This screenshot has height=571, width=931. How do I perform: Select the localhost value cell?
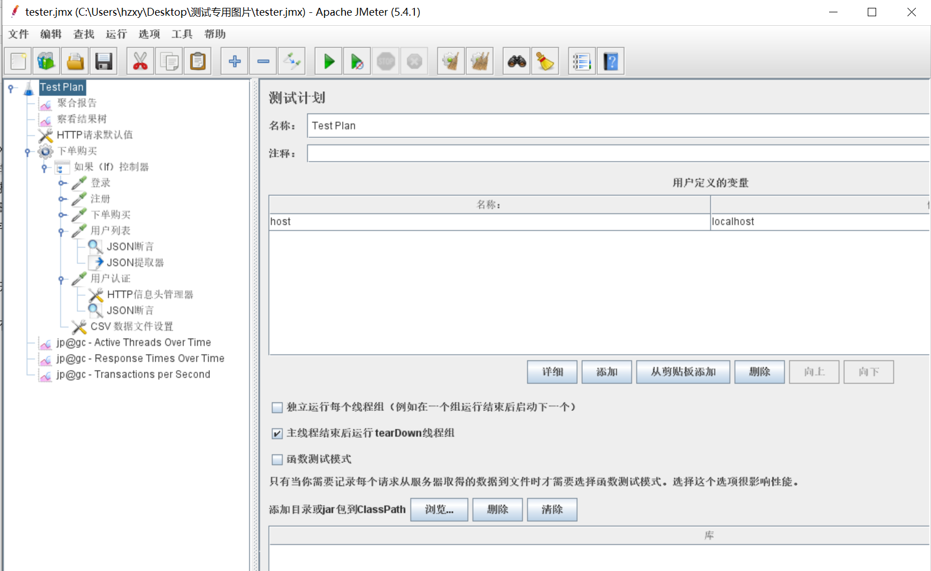coord(820,222)
